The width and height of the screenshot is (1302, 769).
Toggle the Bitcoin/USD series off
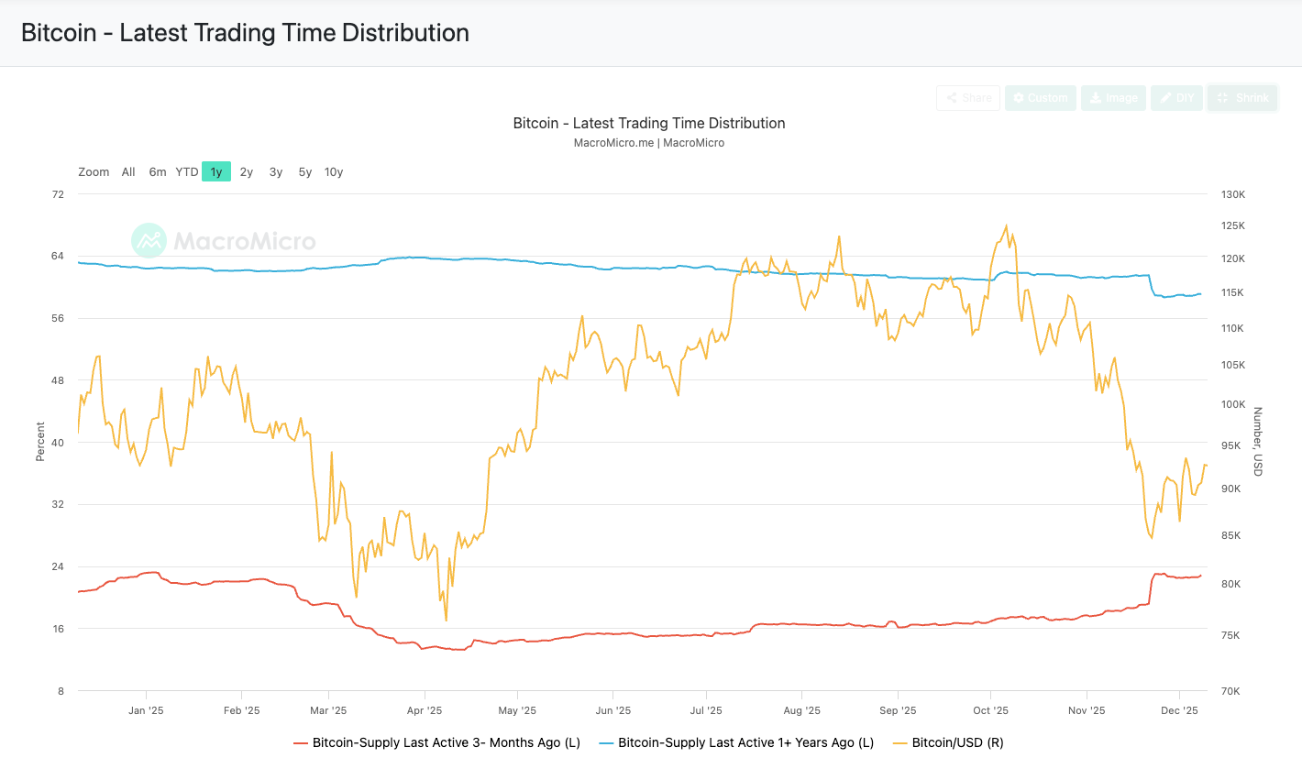pyautogui.click(x=958, y=742)
